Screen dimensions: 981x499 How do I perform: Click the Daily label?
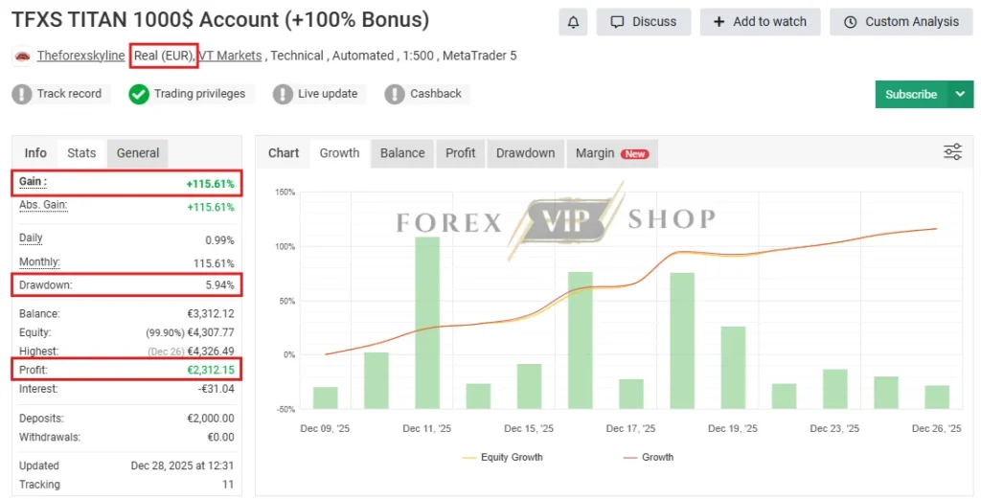point(31,238)
